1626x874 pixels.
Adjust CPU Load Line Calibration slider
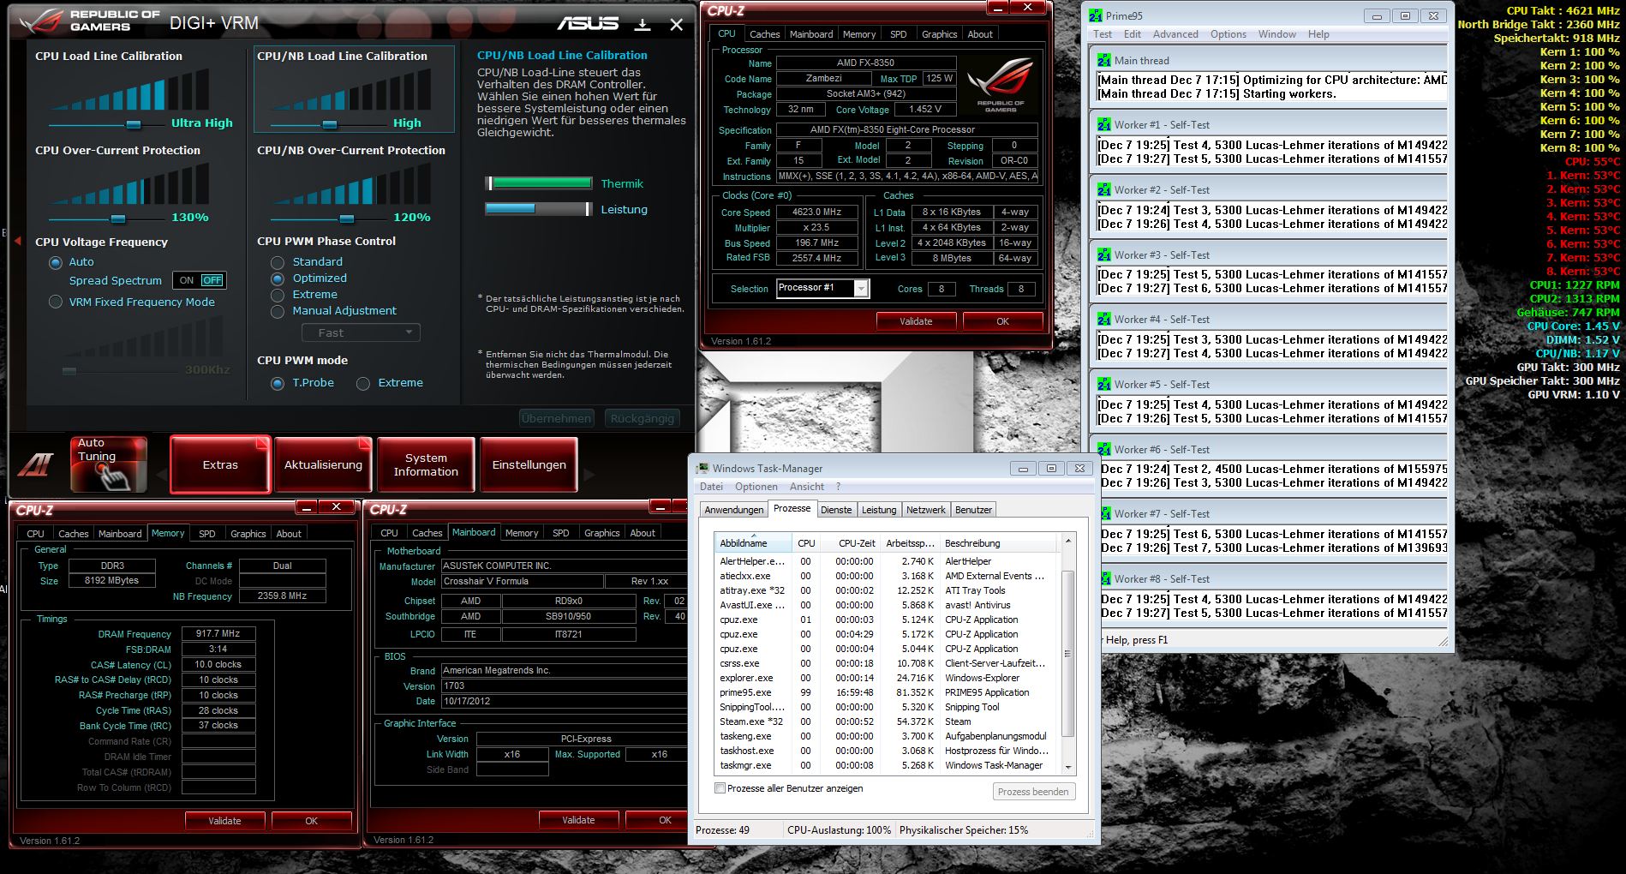(134, 124)
